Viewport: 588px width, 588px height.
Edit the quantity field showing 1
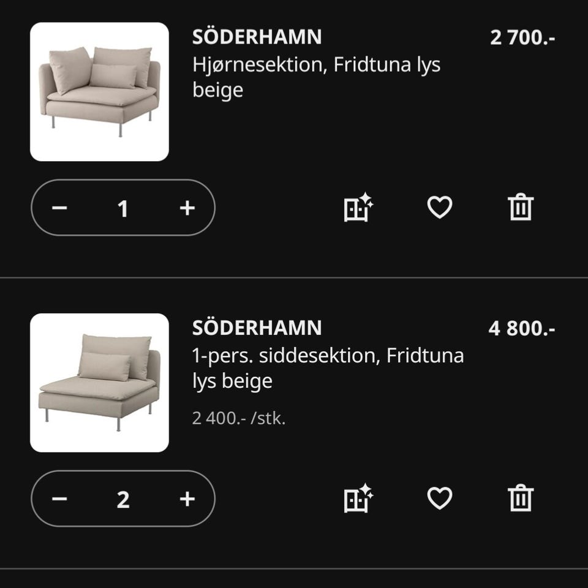123,208
